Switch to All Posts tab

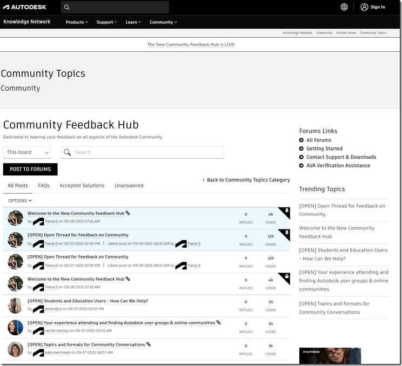(17, 186)
